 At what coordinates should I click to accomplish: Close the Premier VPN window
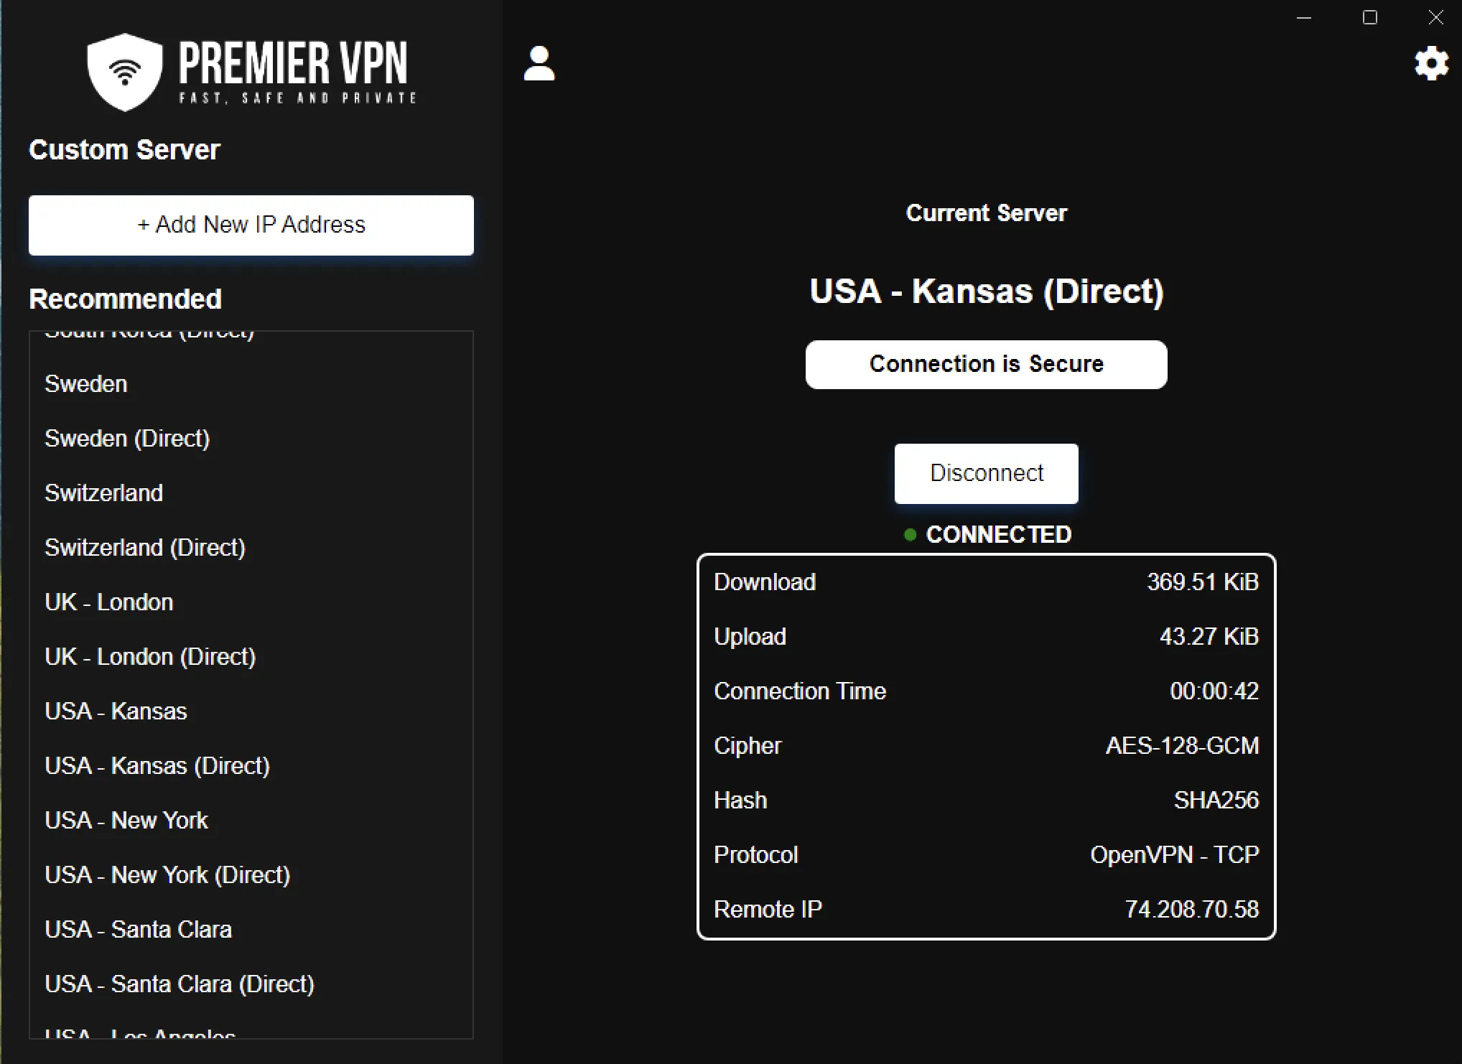point(1435,18)
